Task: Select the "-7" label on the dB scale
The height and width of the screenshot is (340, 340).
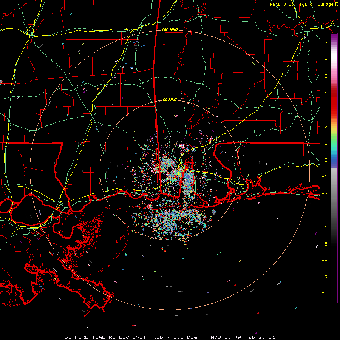Action: pos(325,277)
